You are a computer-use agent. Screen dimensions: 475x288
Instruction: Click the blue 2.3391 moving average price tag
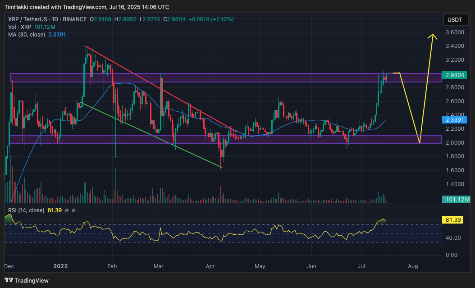[x=455, y=120]
